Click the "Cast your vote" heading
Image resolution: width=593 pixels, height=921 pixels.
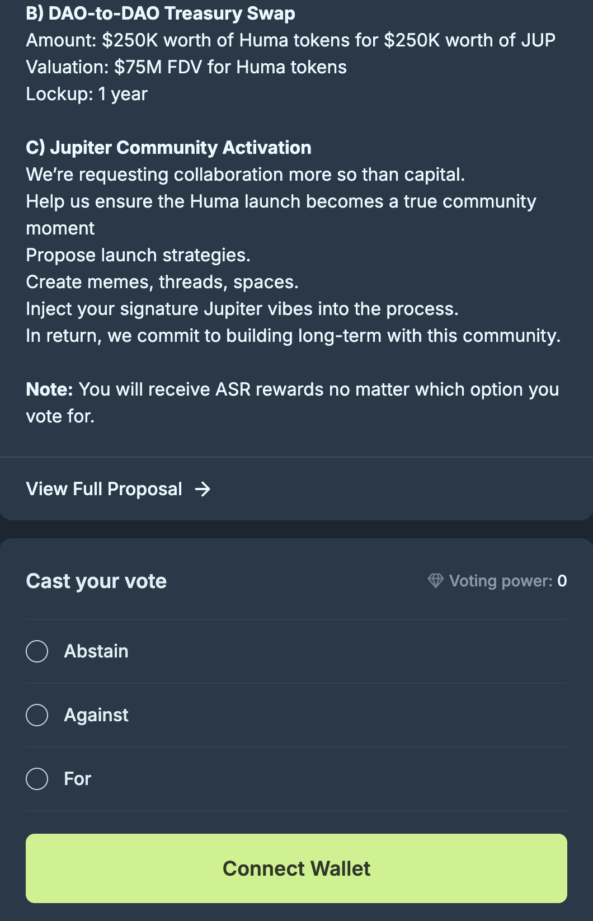click(x=96, y=581)
